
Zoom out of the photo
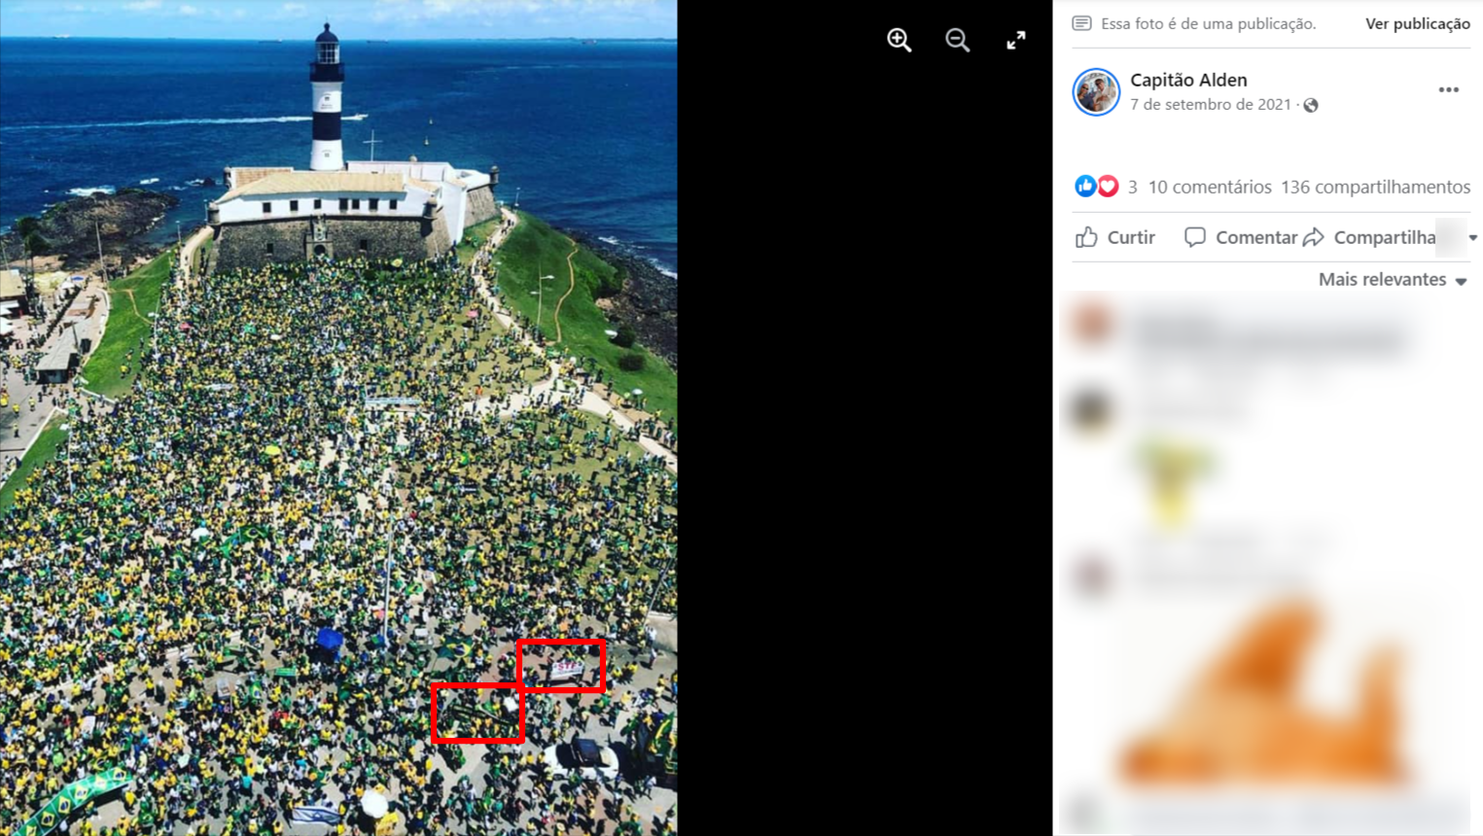pyautogui.click(x=958, y=40)
